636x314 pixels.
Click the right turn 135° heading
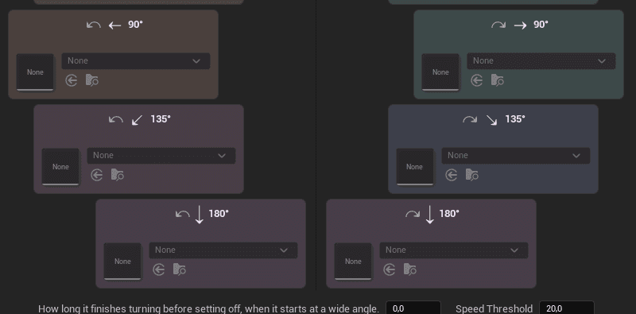coord(494,119)
